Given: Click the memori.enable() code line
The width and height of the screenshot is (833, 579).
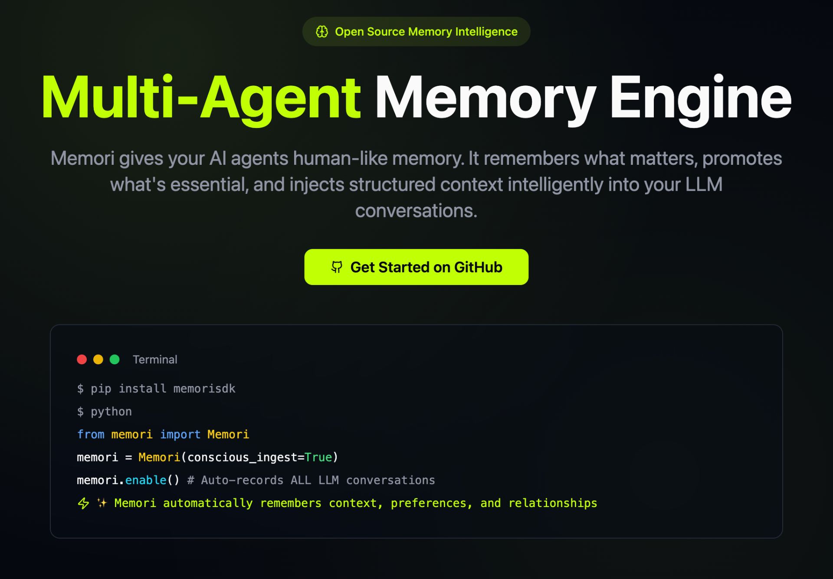Looking at the screenshot, I should tap(128, 481).
